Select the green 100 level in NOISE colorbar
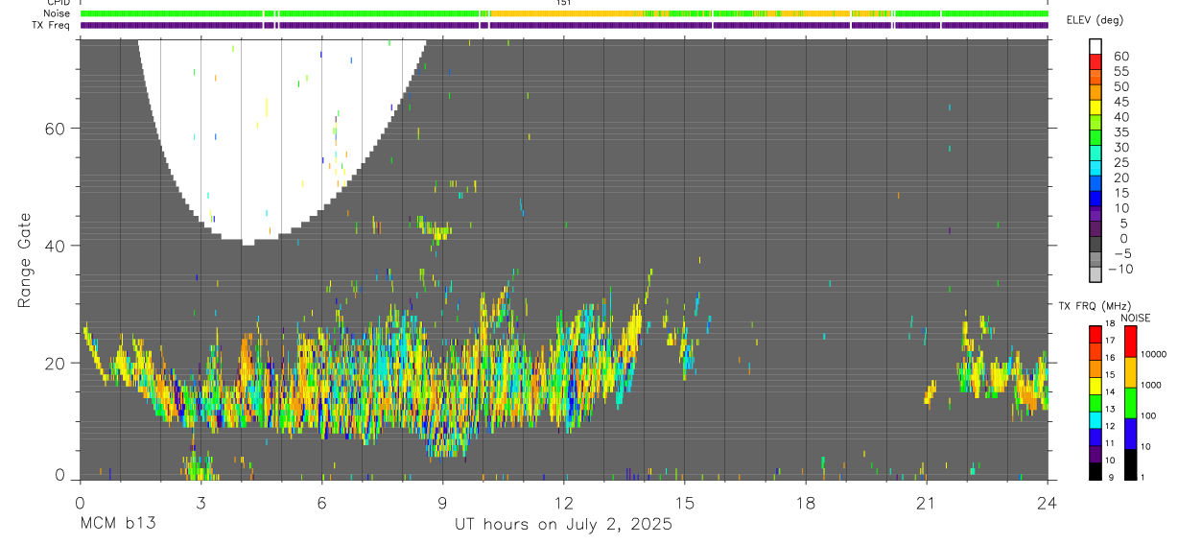Screen dimensions: 1178x544 coord(1130,402)
